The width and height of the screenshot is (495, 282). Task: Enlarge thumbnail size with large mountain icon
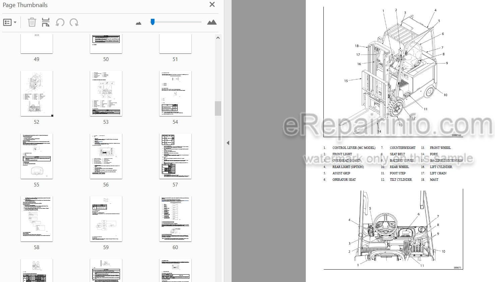tap(212, 22)
